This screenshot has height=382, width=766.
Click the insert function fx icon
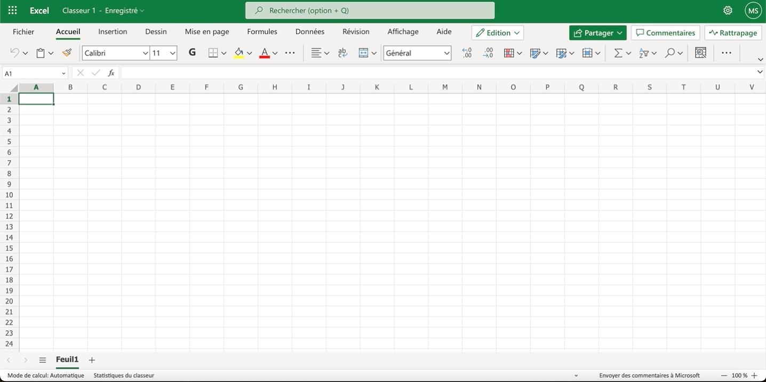pyautogui.click(x=111, y=73)
